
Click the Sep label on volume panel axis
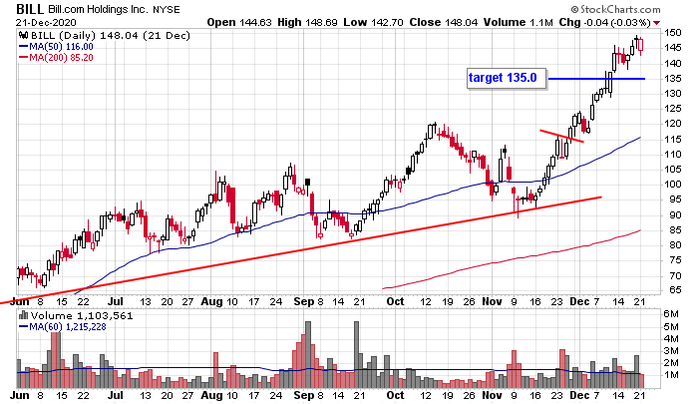tap(304, 396)
